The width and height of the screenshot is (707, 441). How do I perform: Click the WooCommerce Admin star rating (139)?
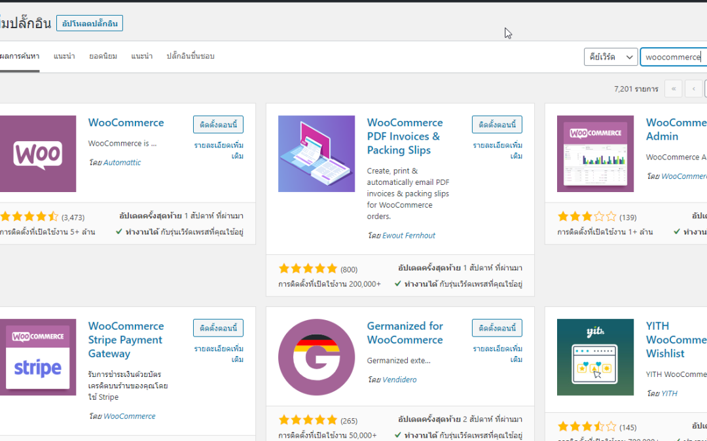tap(587, 217)
